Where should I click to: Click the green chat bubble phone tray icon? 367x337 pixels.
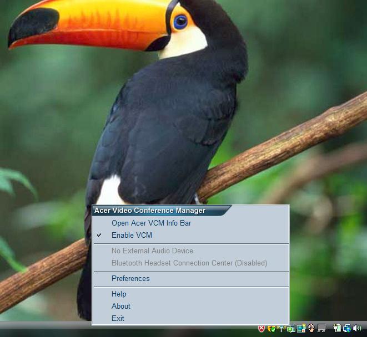(291, 328)
